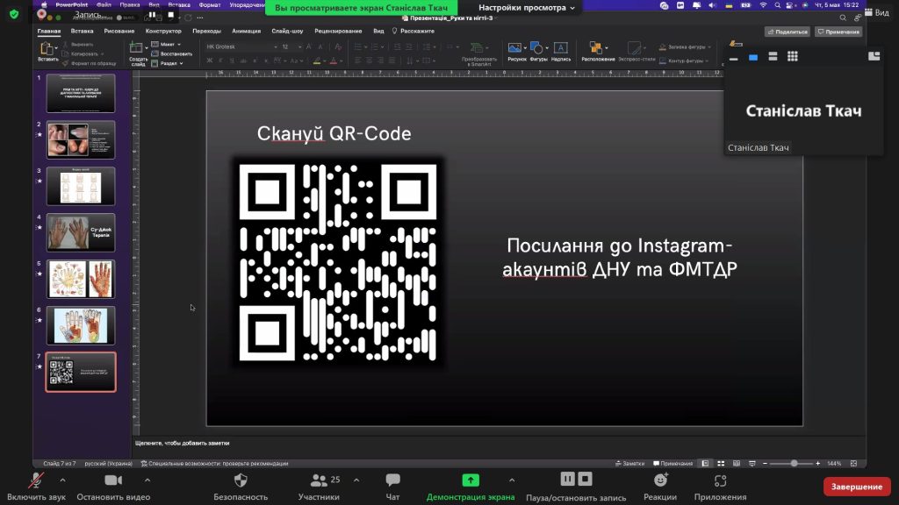Switch to reading view in status bar
The width and height of the screenshot is (899, 505).
coord(737,463)
